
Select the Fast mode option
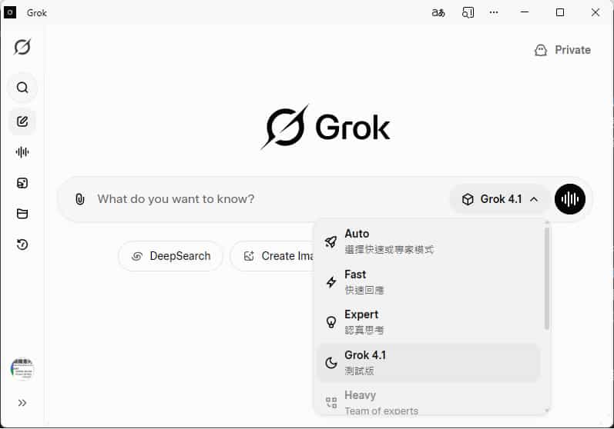(x=429, y=282)
